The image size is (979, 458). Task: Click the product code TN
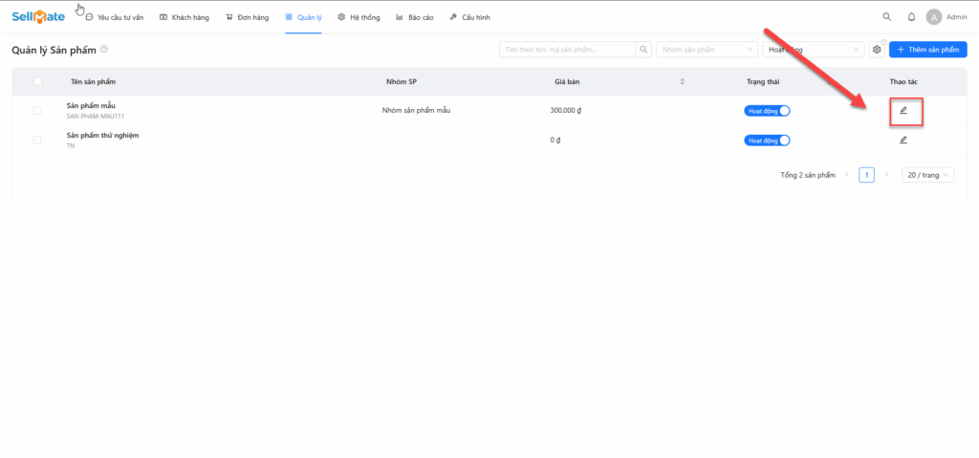tap(71, 145)
